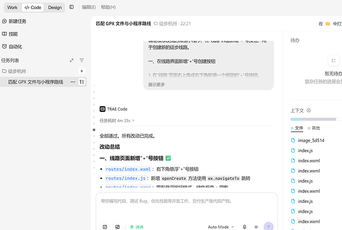The width and height of the screenshot is (342, 230).
Task: Toggle the 速通 fast mode
Action: [x=136, y=227]
